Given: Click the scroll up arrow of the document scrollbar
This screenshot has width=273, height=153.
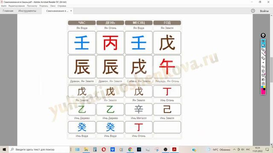Looking at the screenshot, I should (x=271, y=16).
